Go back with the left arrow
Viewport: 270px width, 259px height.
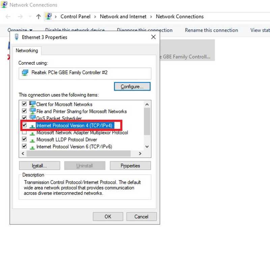[8, 17]
